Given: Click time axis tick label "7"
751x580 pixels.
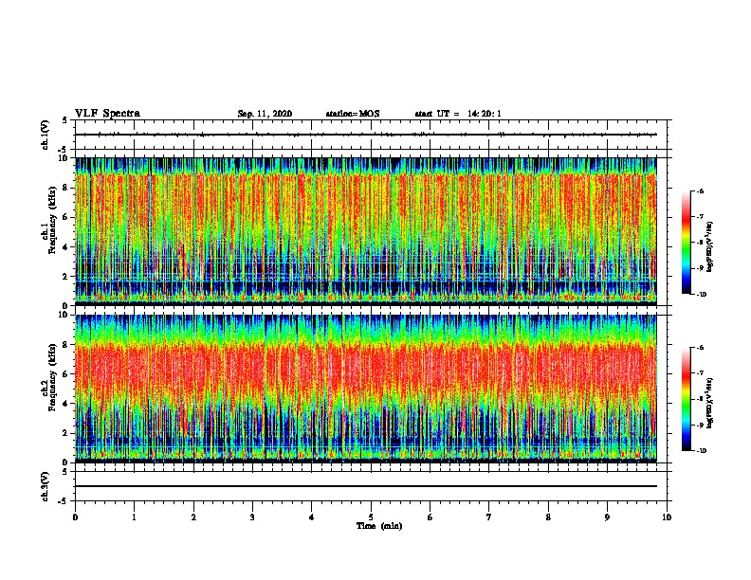Looking at the screenshot, I should 489,517.
